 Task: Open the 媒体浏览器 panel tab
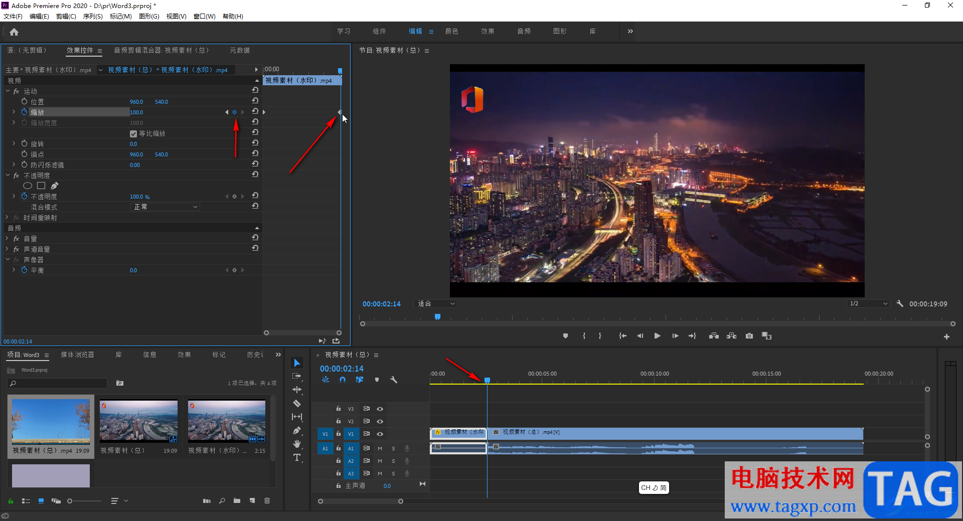77,355
